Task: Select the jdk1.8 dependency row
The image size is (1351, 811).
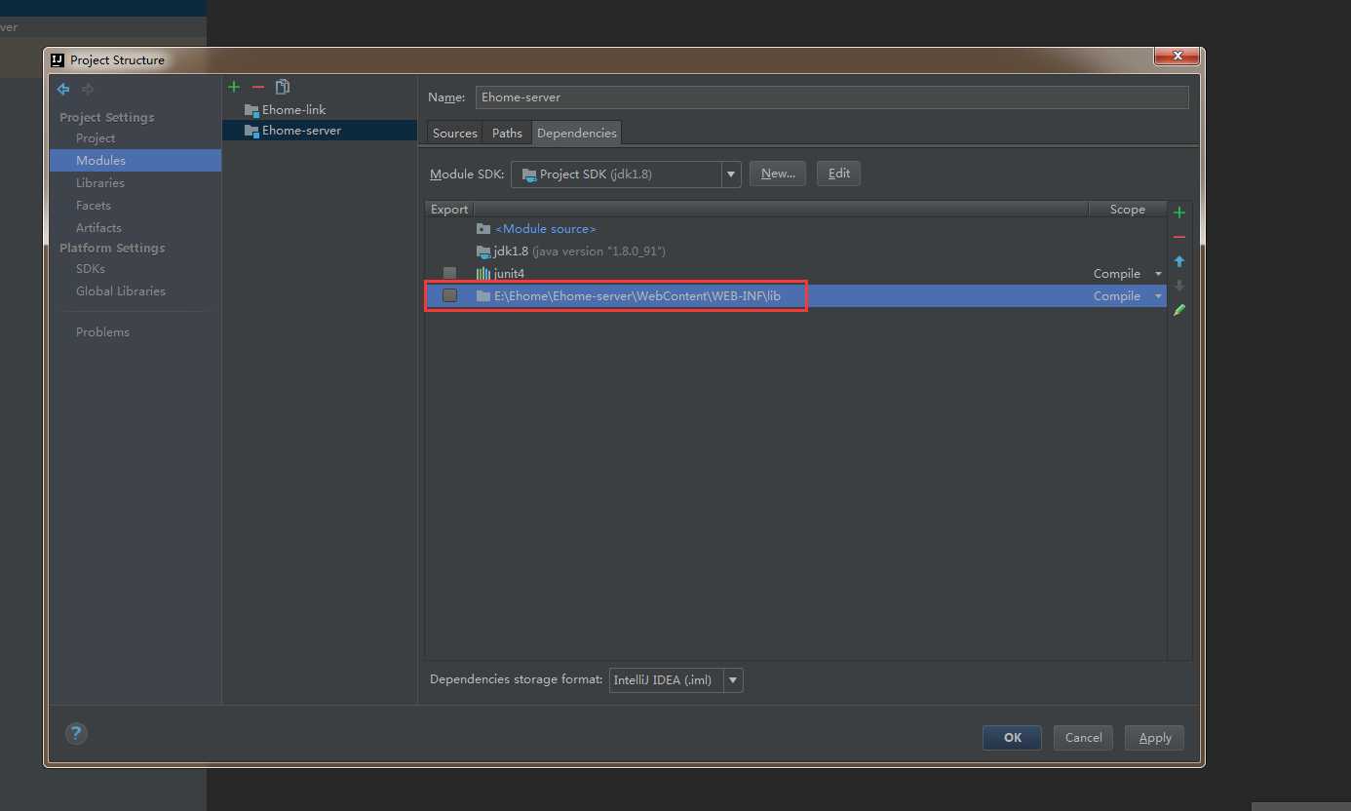Action: tap(795, 251)
